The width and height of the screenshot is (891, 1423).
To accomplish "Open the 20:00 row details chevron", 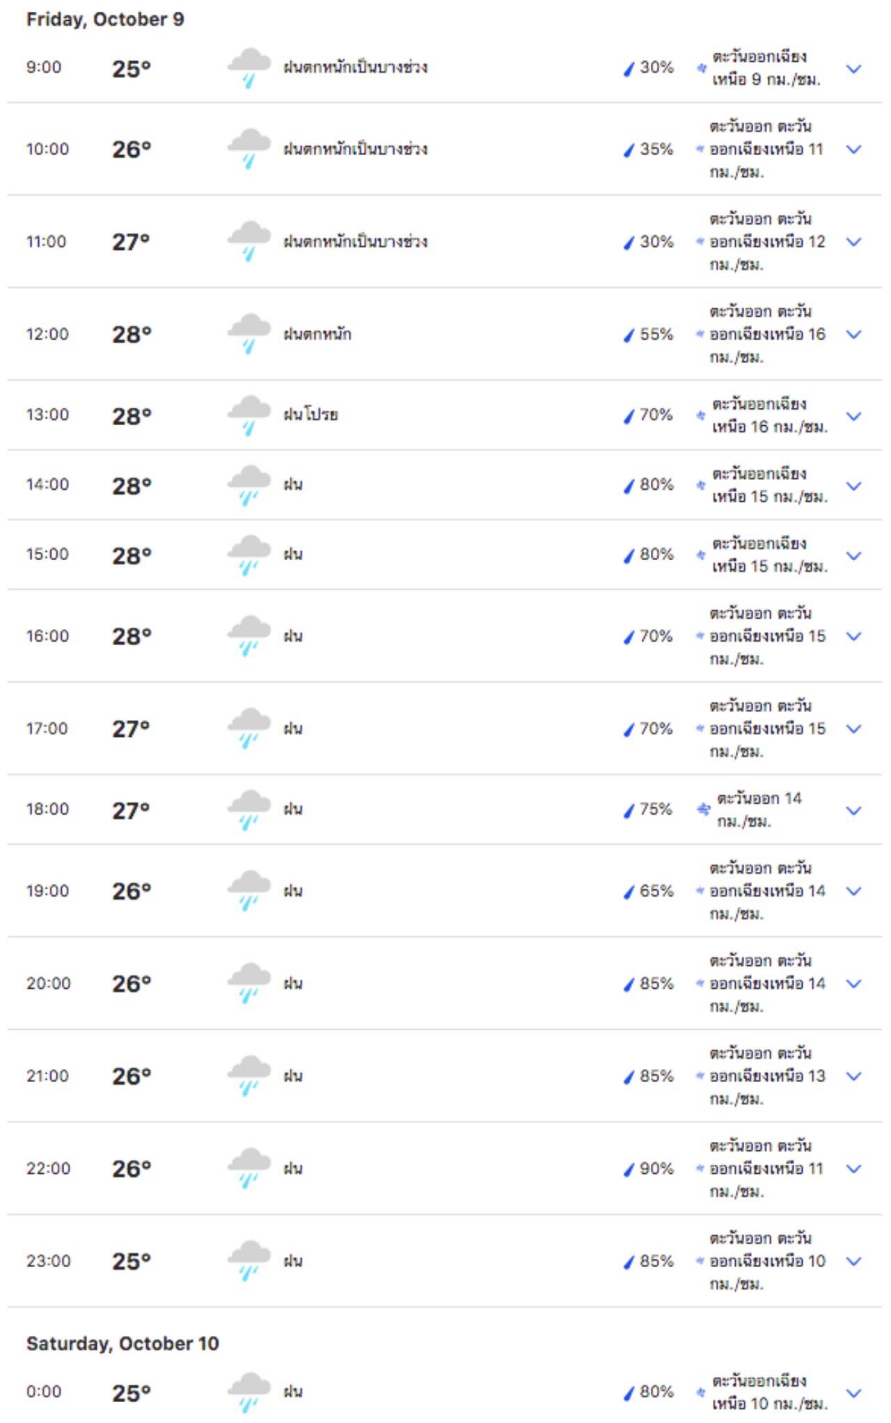I will pos(853,984).
